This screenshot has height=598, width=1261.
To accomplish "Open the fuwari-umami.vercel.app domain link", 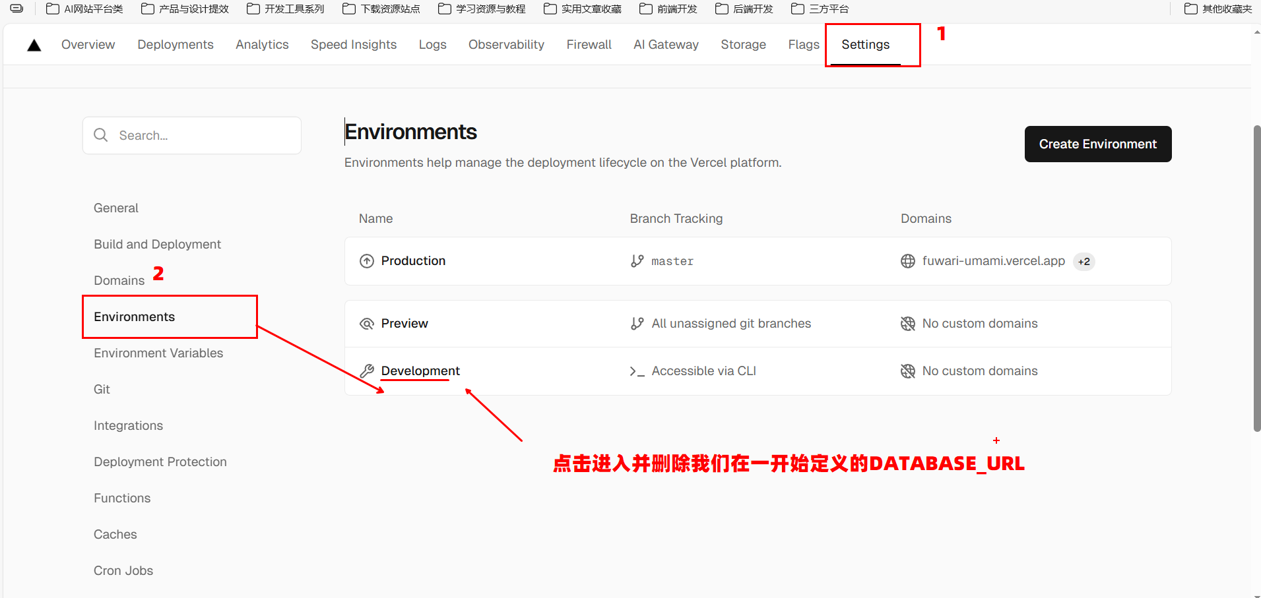I will (993, 261).
